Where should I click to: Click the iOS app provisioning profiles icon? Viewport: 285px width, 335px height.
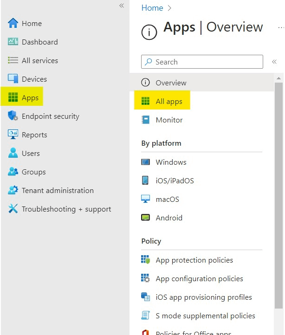(145, 297)
